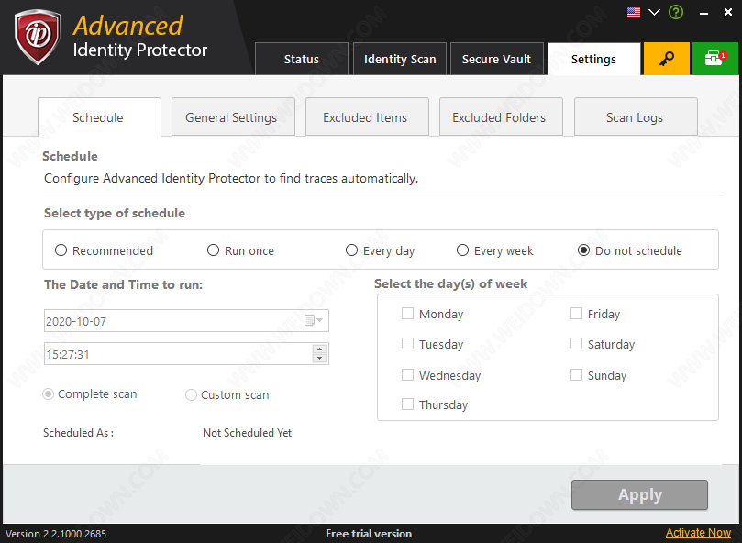Click the time field up spinner arrow
The height and width of the screenshot is (543, 742).
pos(319,349)
